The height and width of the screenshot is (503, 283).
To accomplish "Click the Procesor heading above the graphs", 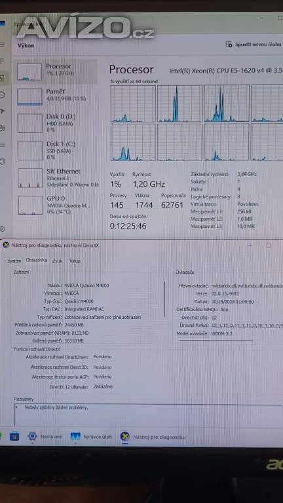I will 131,69.
